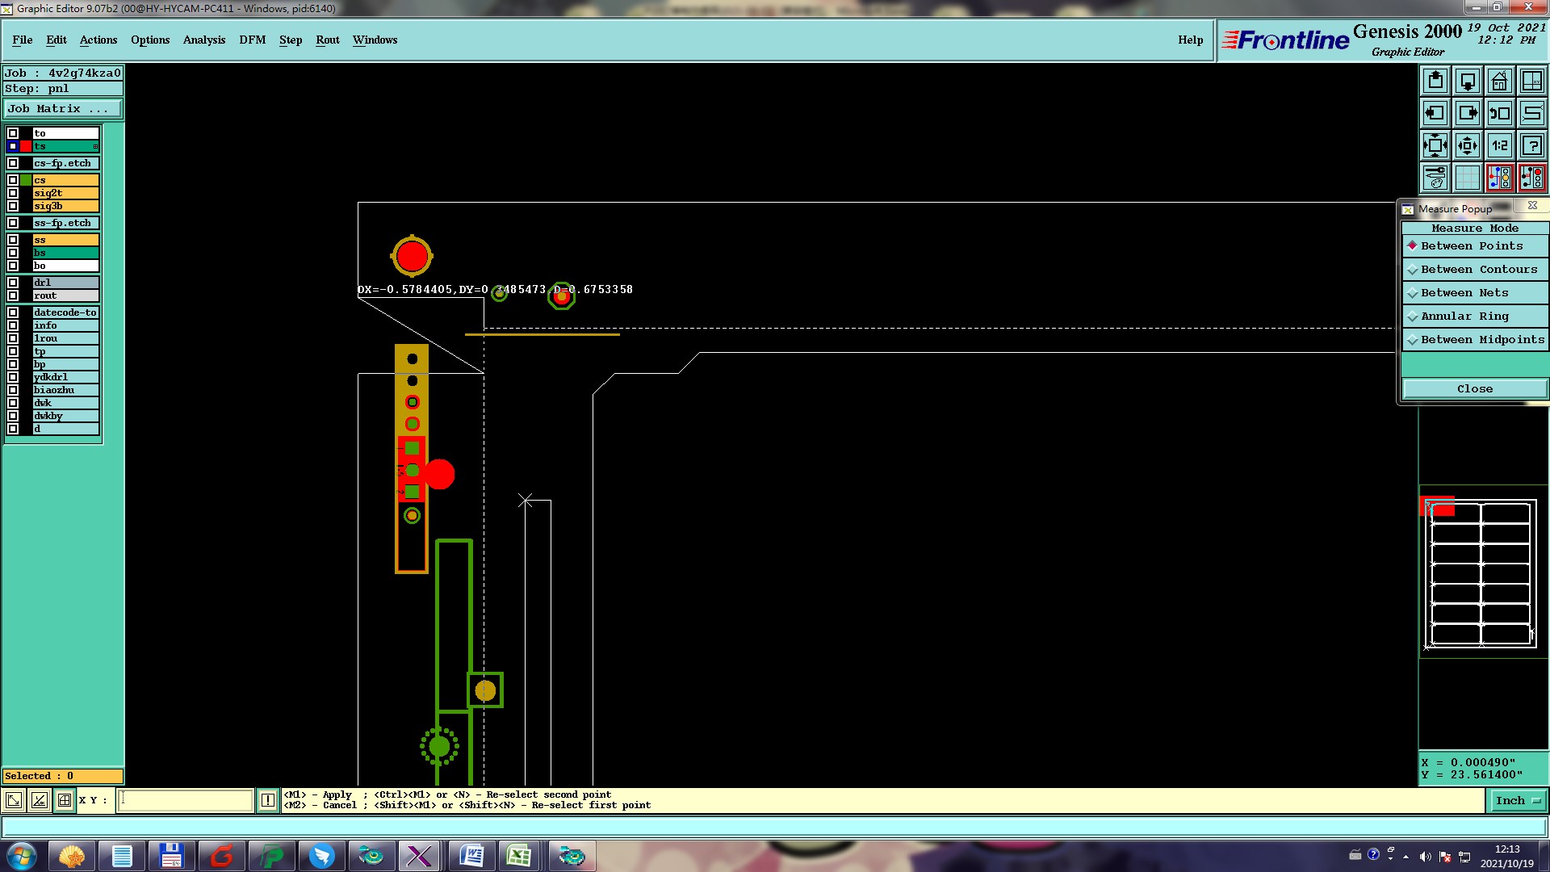Open Excel from the Windows taskbar

pyautogui.click(x=519, y=856)
